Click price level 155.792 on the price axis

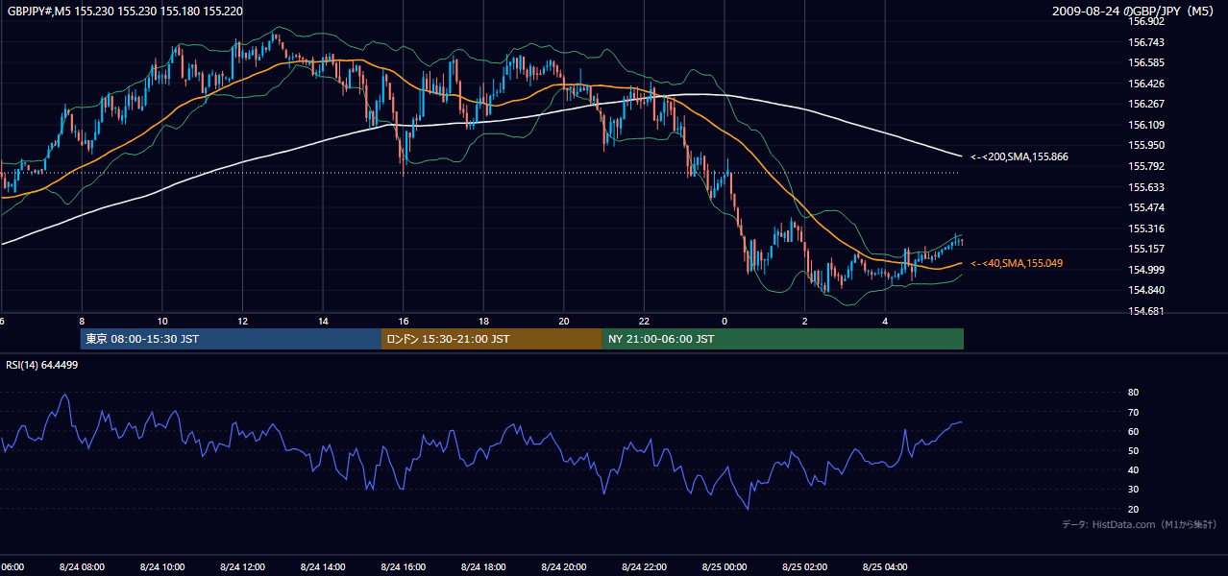[1146, 166]
